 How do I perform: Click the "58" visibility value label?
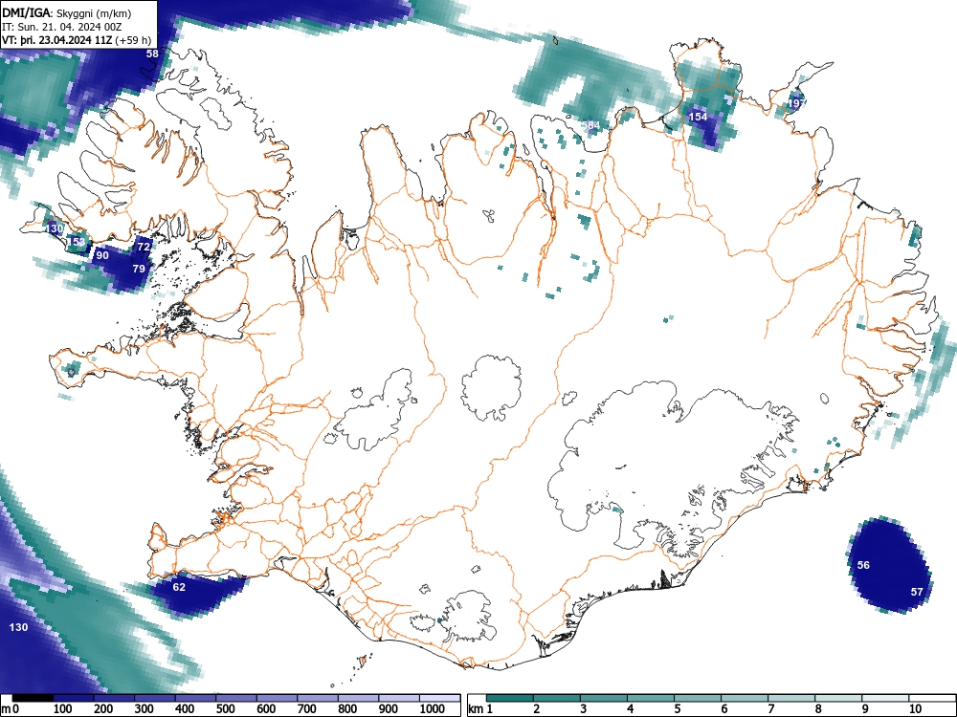152,54
